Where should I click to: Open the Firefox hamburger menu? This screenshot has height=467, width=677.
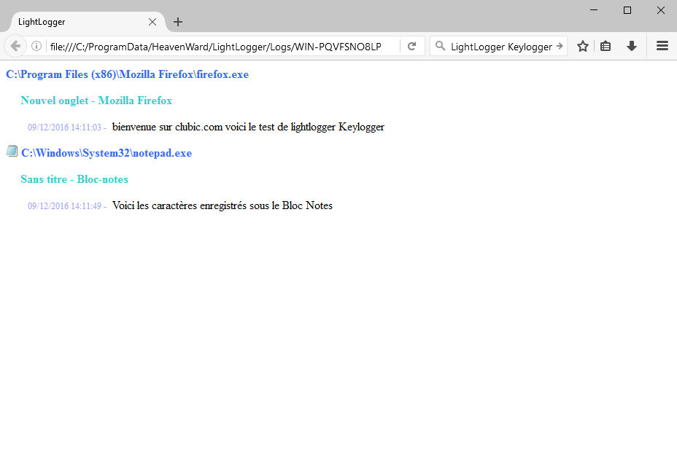coord(662,46)
